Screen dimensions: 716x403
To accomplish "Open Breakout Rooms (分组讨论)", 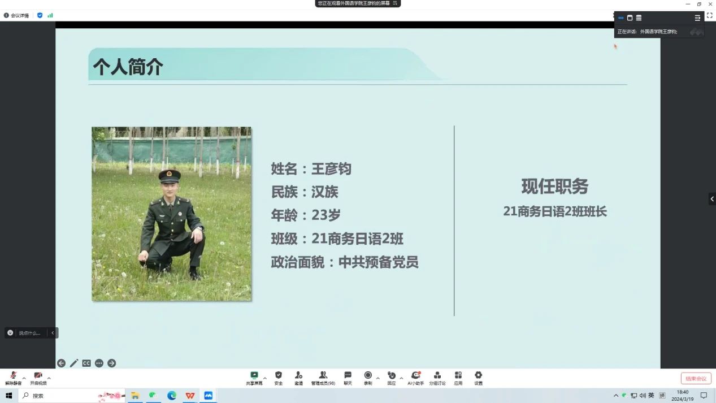I will (x=437, y=378).
